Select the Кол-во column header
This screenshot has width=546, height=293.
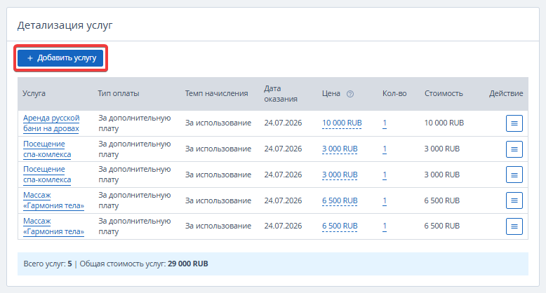pos(394,94)
